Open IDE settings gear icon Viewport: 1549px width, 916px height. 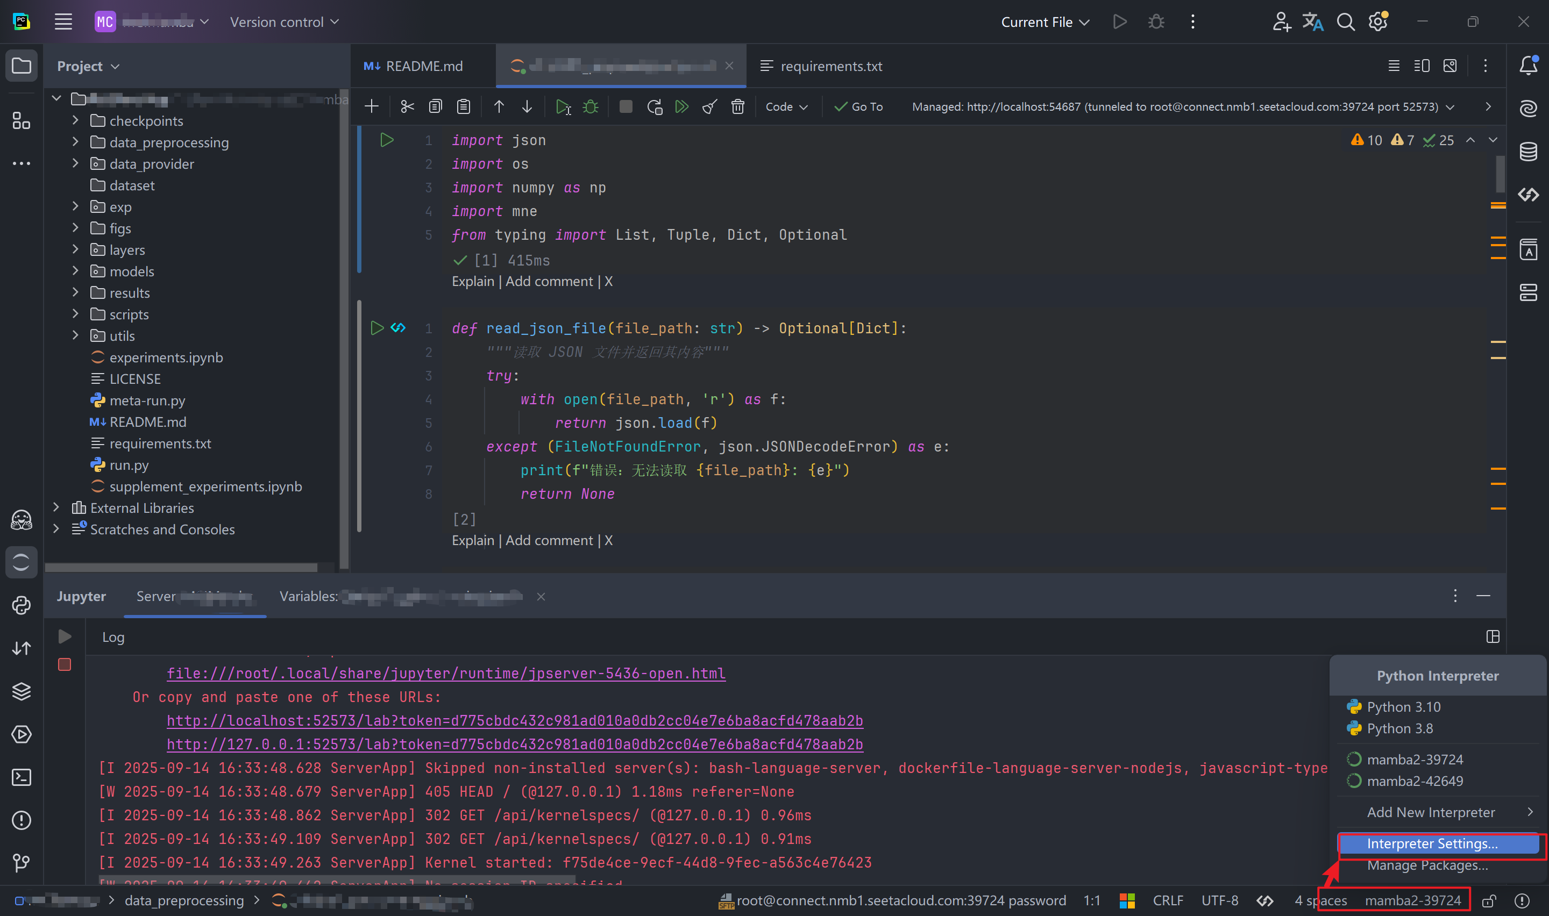[x=1378, y=22]
